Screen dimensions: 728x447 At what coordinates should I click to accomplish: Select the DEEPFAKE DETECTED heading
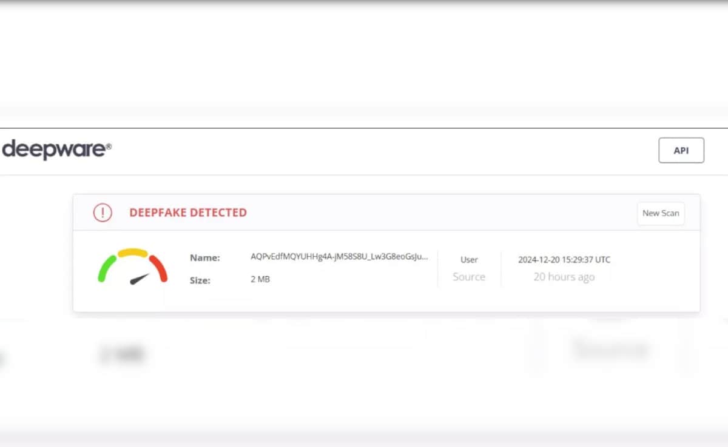tap(188, 213)
